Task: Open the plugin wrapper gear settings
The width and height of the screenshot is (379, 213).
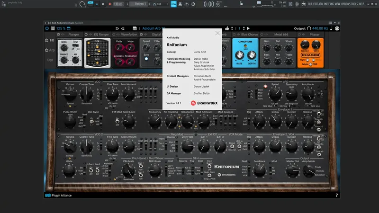Action: pyautogui.click(x=49, y=23)
